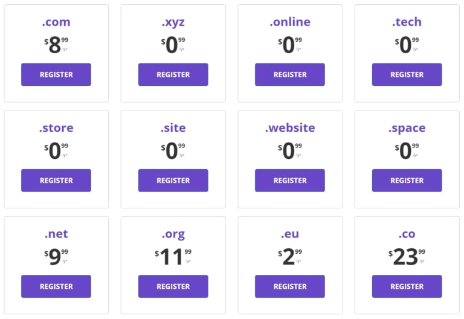The image size is (464, 319).
Task: Select the .space domain title
Action: click(407, 129)
